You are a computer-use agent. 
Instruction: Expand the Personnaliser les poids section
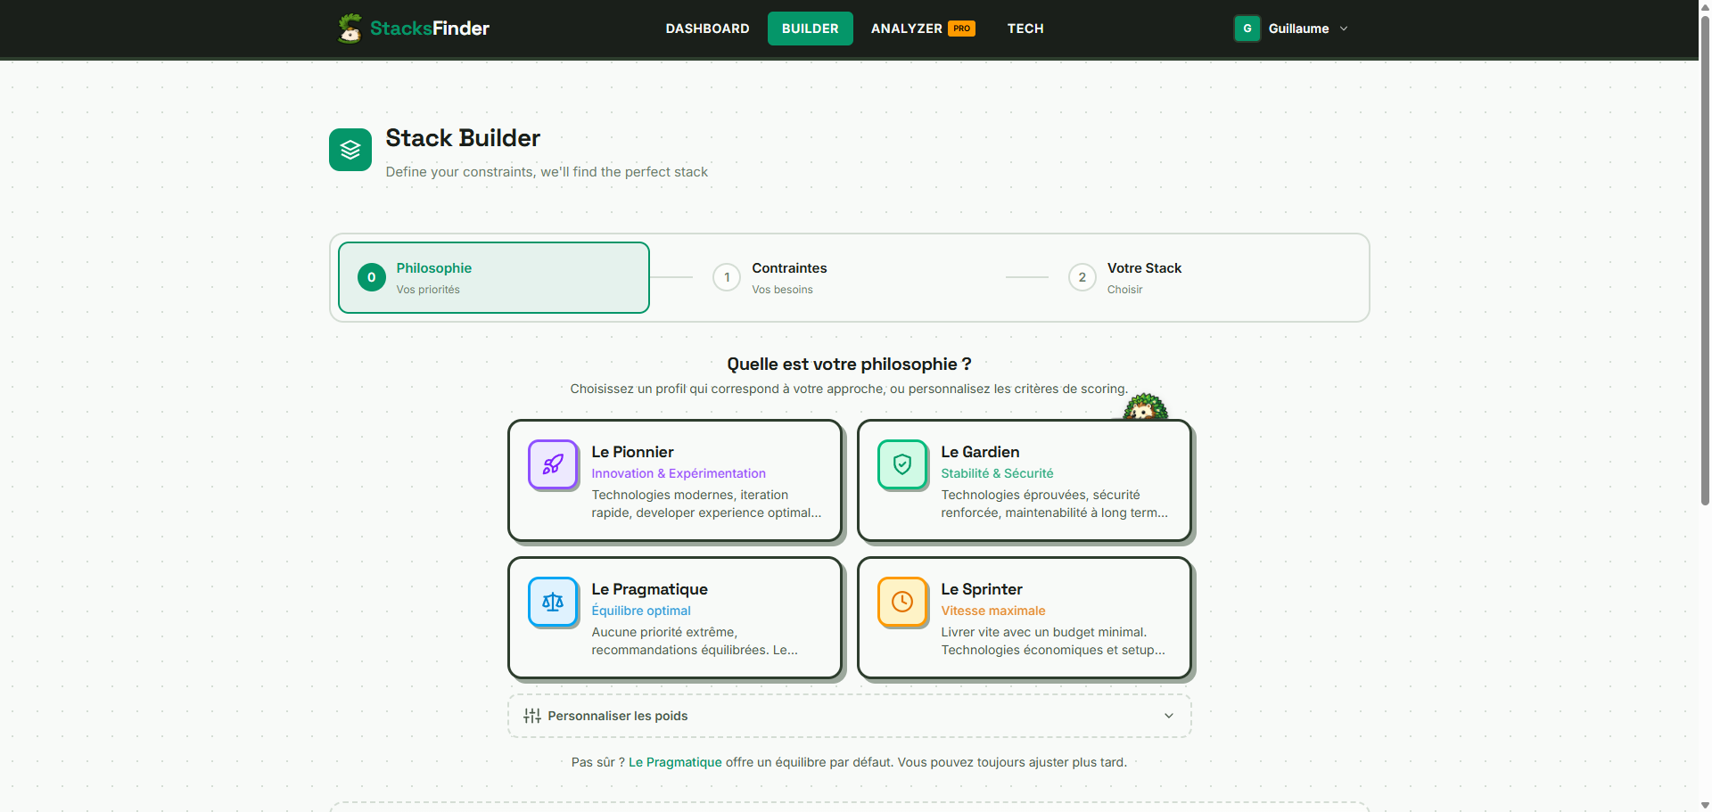pos(850,716)
